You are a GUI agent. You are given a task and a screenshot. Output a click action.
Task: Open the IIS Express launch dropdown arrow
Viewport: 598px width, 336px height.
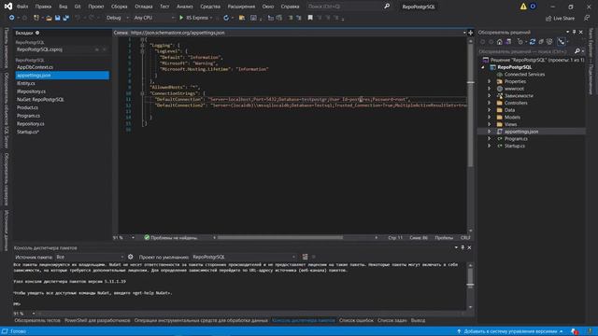pos(211,18)
